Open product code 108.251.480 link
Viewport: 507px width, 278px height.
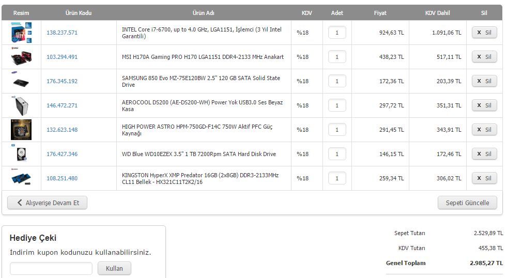tap(62, 178)
